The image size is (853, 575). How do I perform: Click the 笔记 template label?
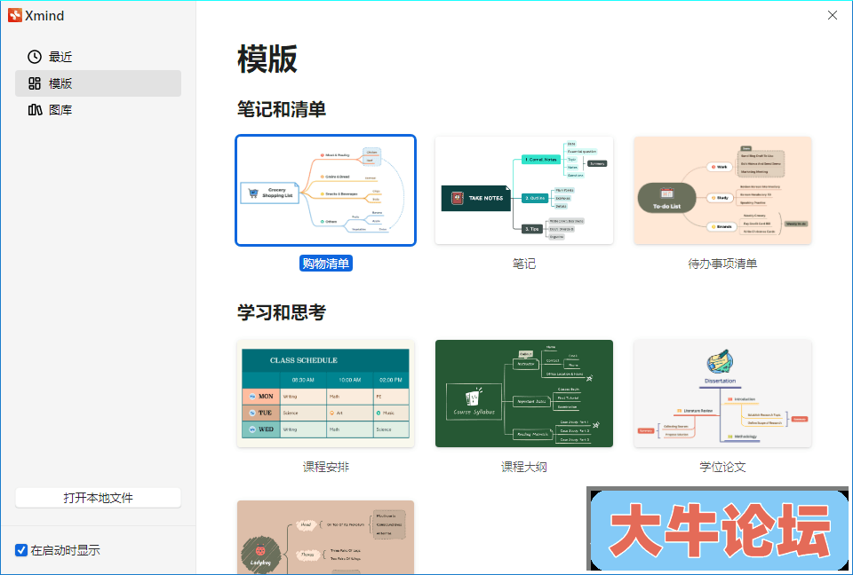pyautogui.click(x=524, y=264)
